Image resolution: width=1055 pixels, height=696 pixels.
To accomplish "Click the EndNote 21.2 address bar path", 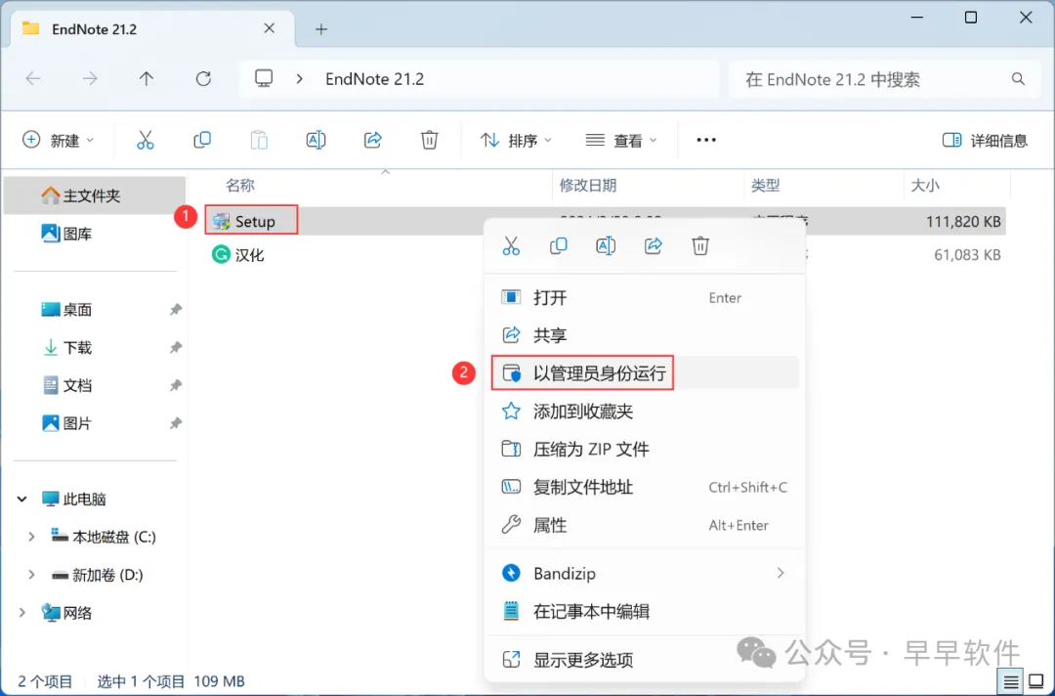I will pyautogui.click(x=375, y=79).
